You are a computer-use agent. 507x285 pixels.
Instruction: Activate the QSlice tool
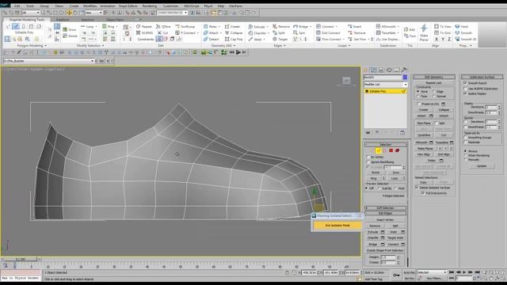coord(163,26)
